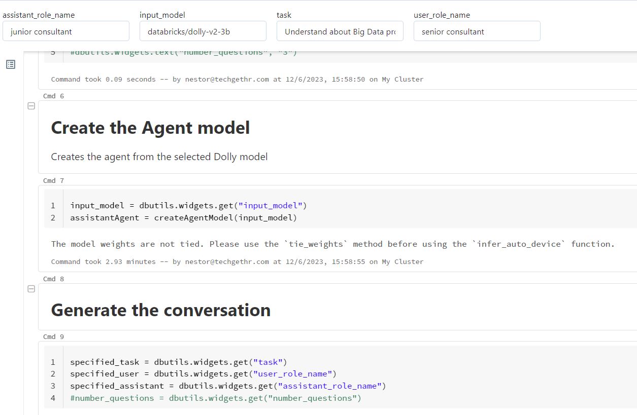Select the 'Cmd 8' cell label
This screenshot has height=415, width=637.
pos(53,279)
